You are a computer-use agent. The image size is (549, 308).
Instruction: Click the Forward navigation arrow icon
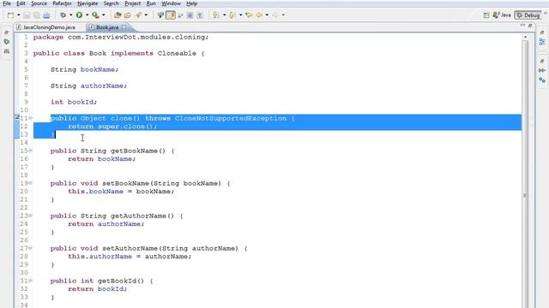point(275,15)
